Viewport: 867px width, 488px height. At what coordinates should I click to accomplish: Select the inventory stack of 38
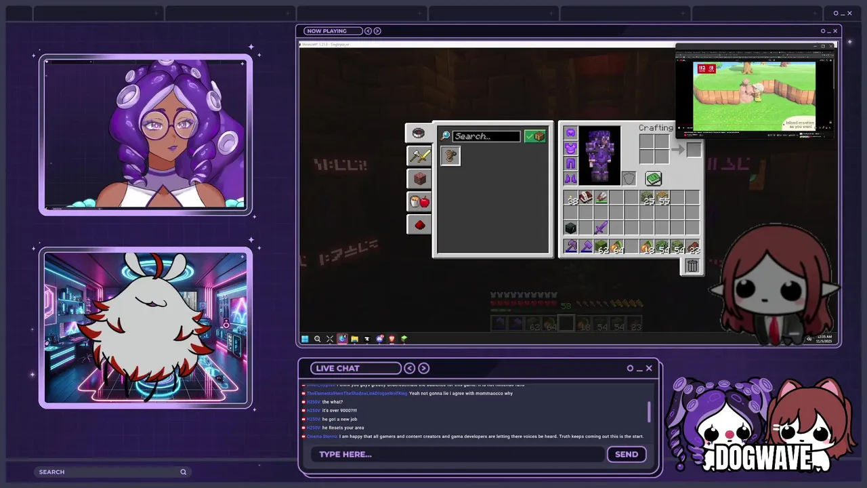[x=571, y=198]
